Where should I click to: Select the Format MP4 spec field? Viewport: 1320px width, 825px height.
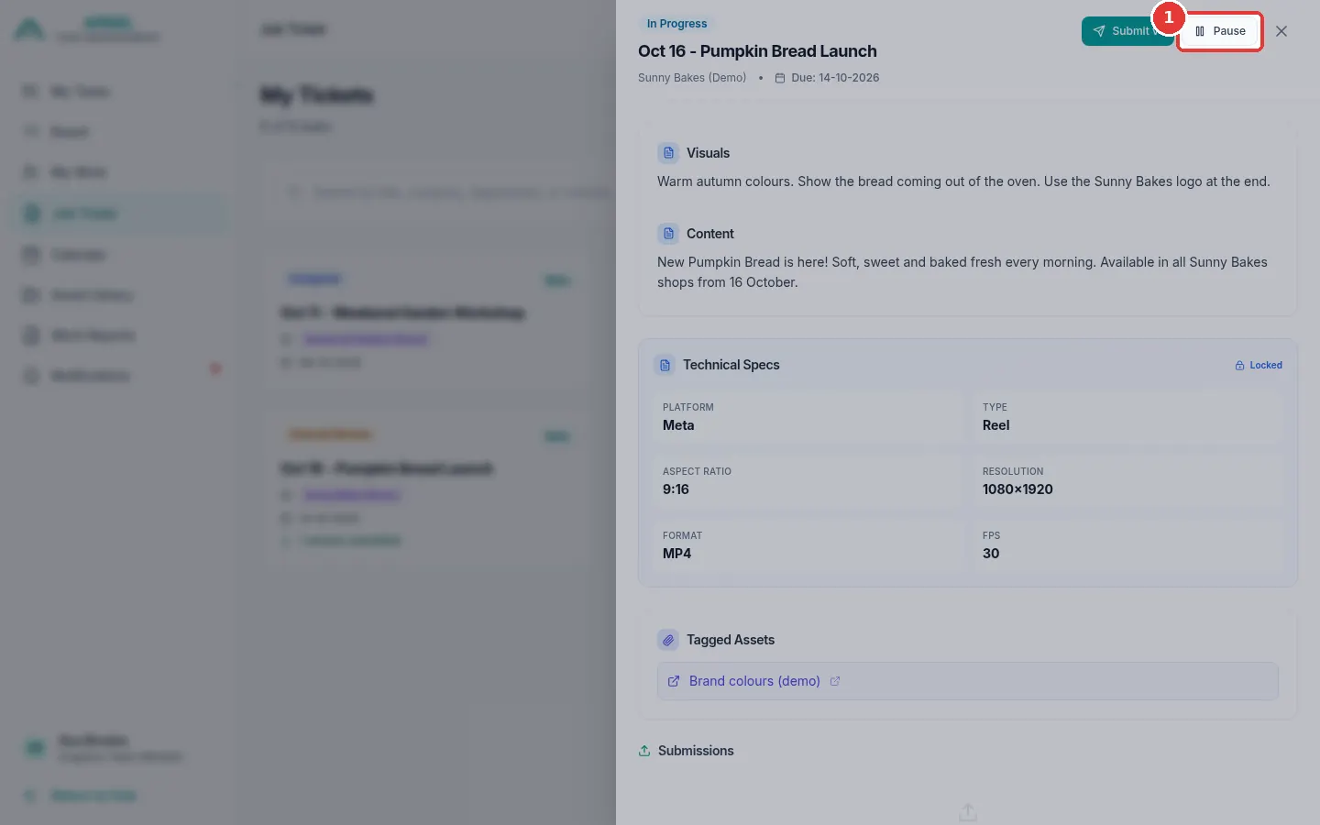808,545
